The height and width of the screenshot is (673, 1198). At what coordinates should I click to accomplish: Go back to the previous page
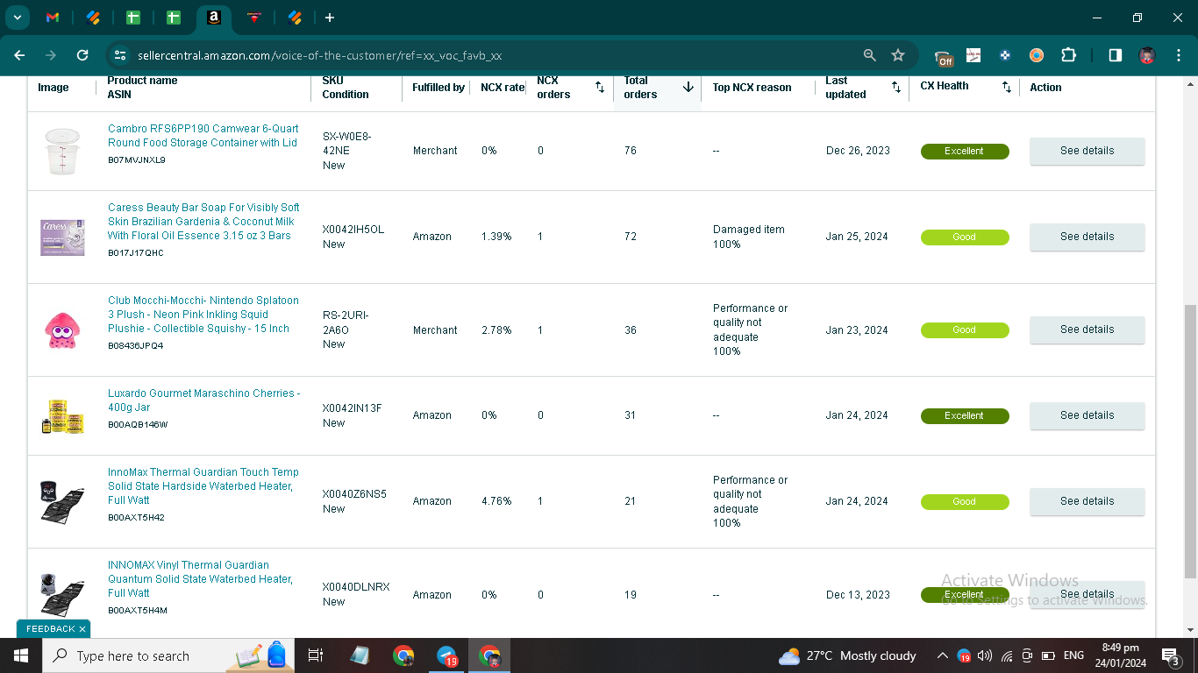[19, 55]
